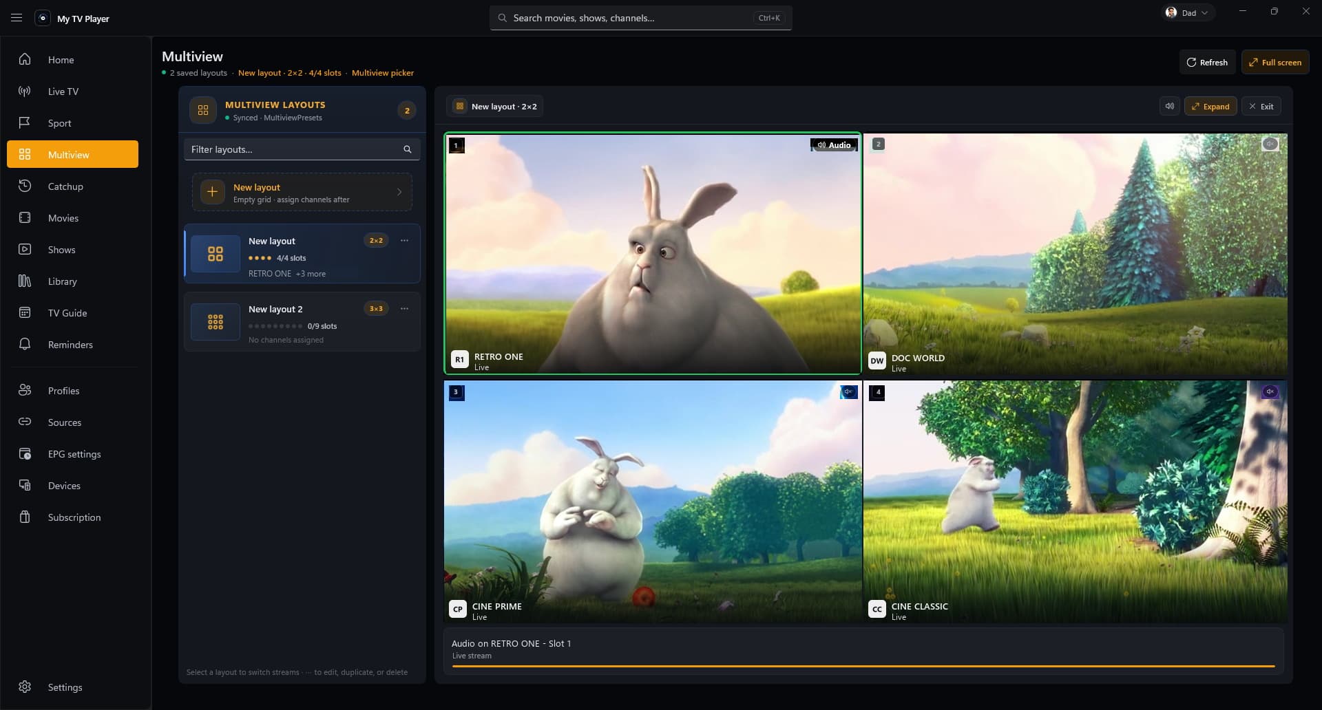This screenshot has height=710, width=1322.
Task: Click the Dad profile avatar
Action: coord(1171,12)
